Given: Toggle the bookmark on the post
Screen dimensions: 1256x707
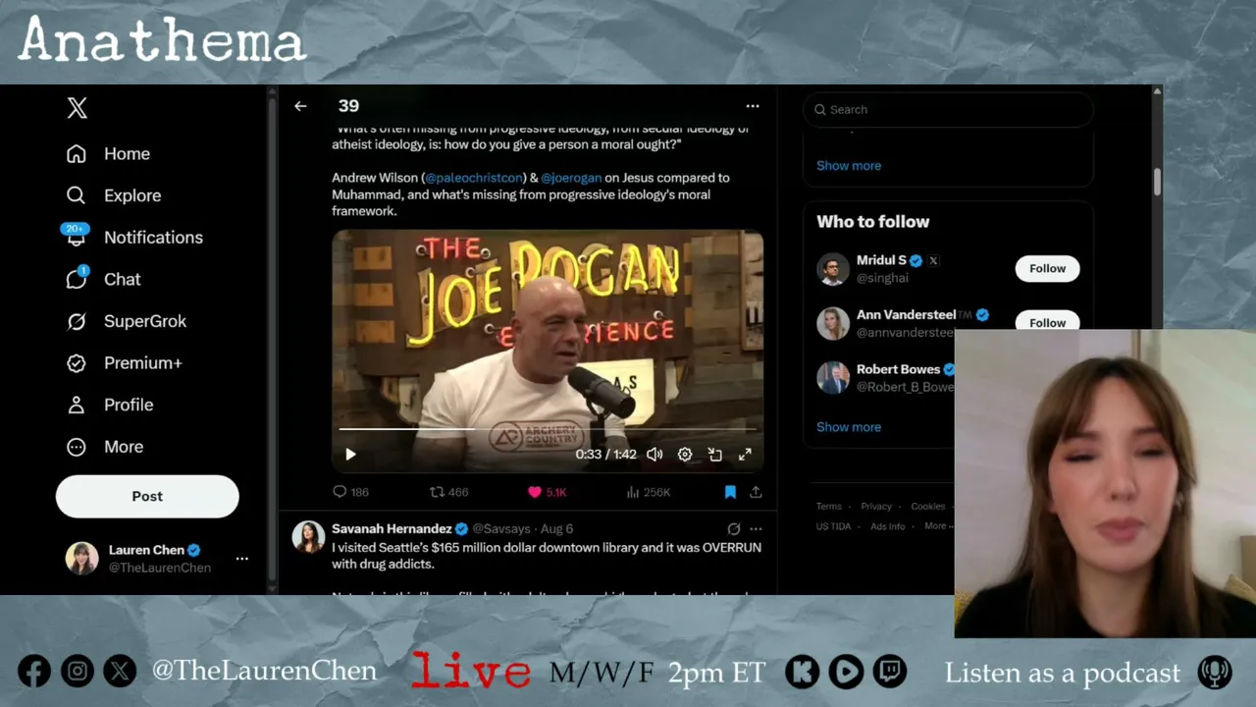Looking at the screenshot, I should pyautogui.click(x=730, y=492).
